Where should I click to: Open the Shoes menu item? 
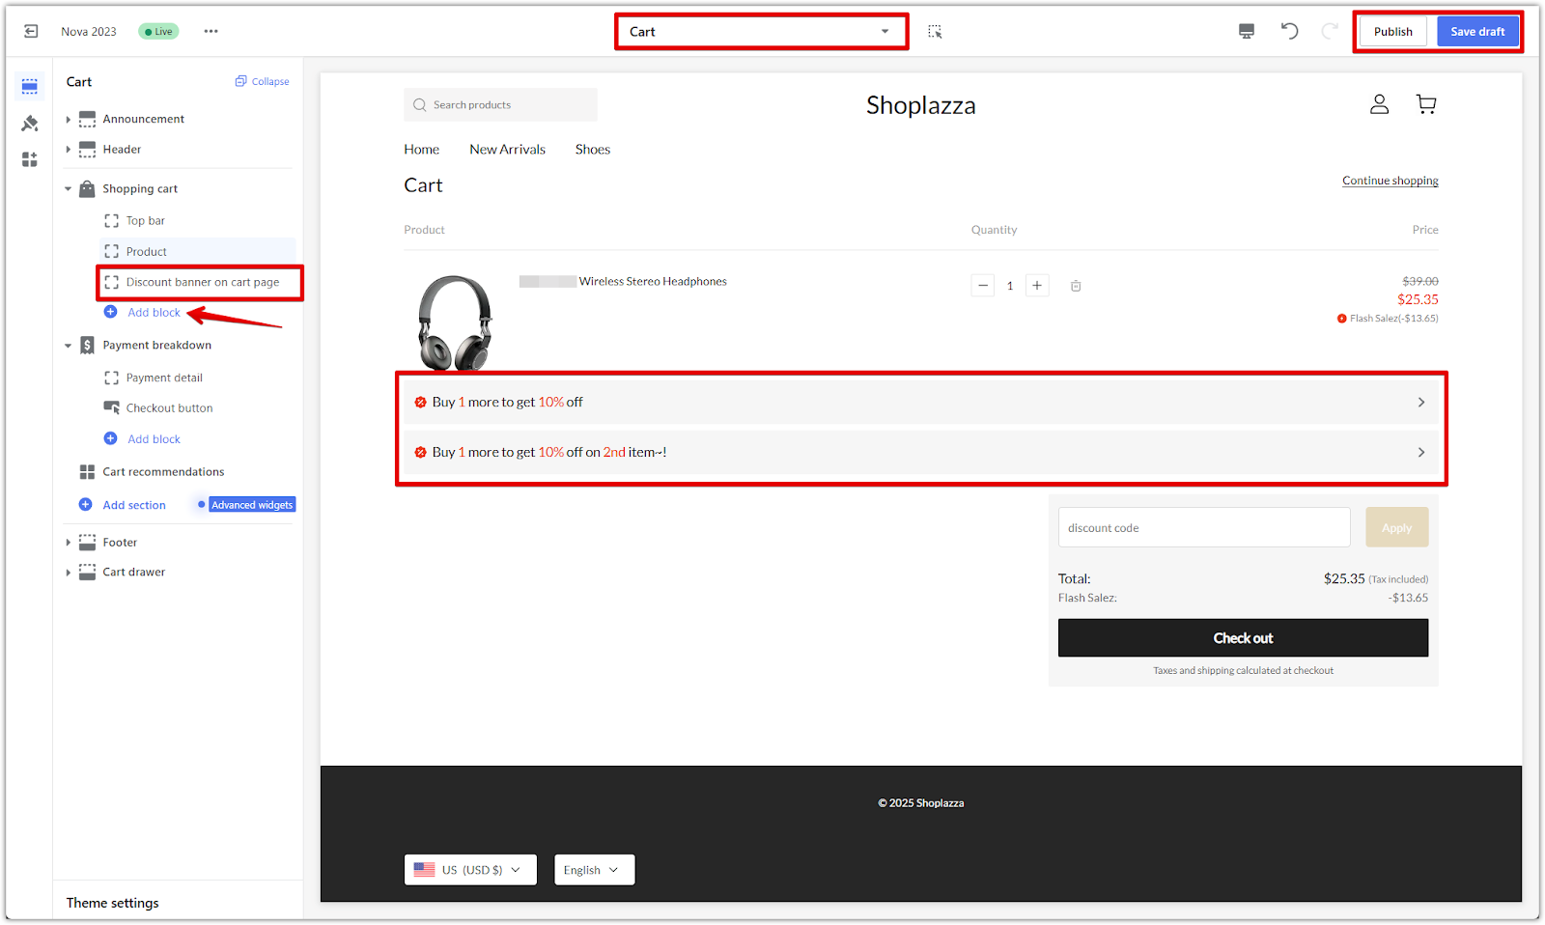coord(593,150)
